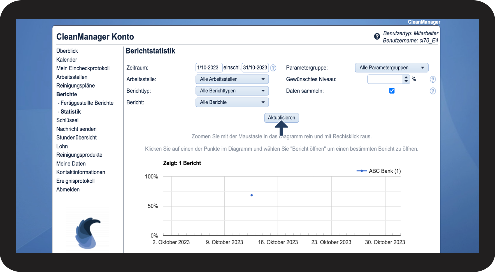The image size is (495, 272).
Task: Open the help icon for Daten sammeln
Action: pyautogui.click(x=433, y=91)
